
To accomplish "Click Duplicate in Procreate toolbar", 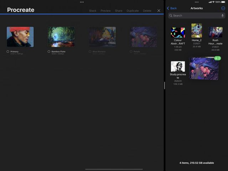I will pyautogui.click(x=133, y=11).
